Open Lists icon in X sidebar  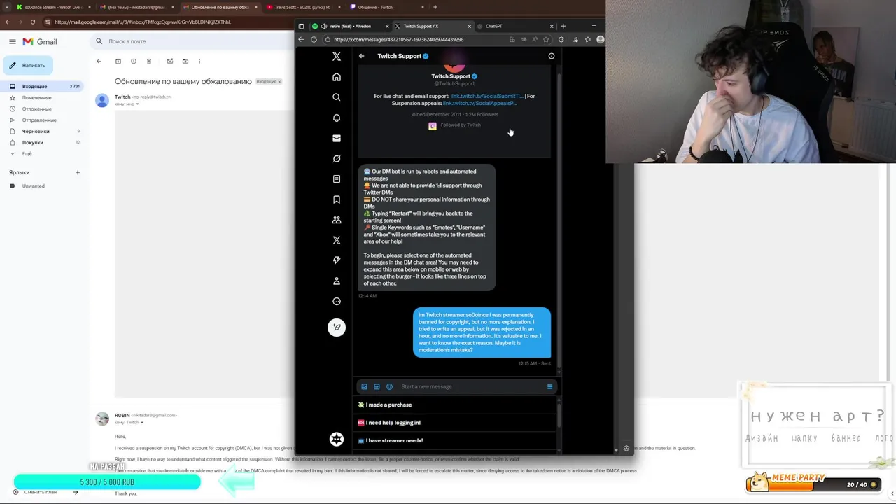tap(337, 179)
